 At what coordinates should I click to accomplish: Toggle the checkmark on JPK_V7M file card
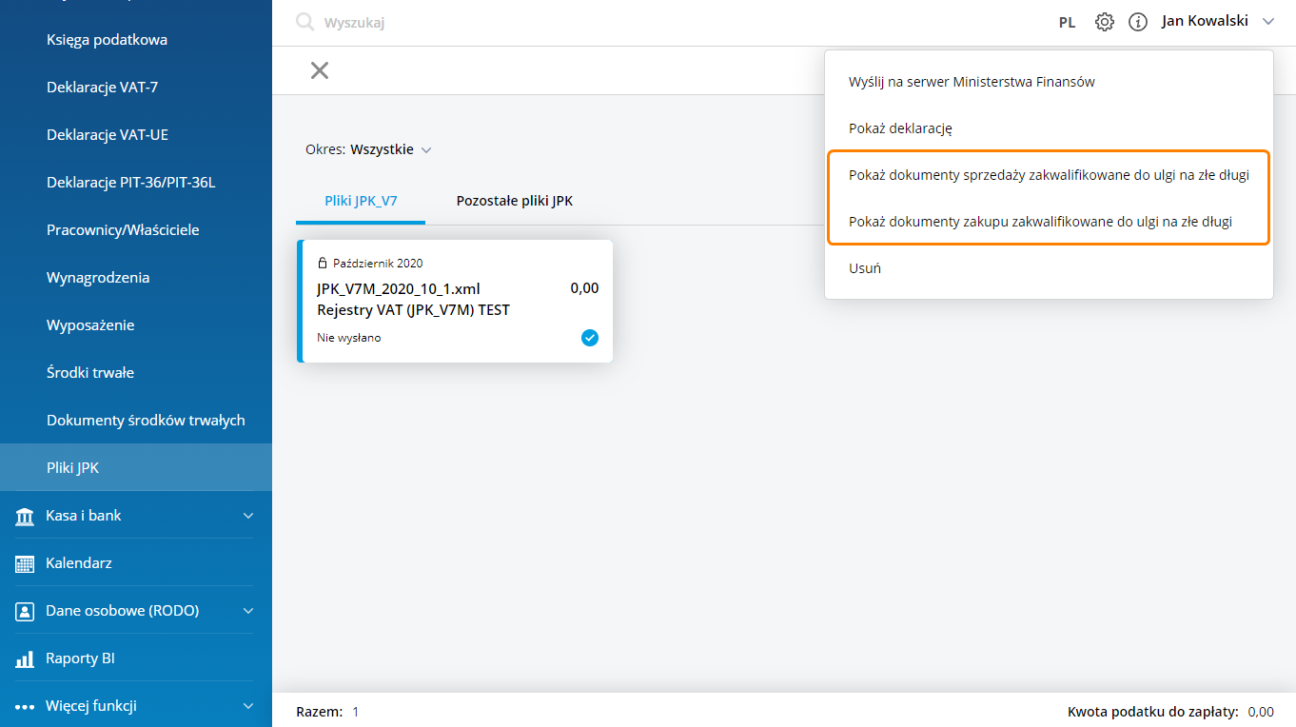coord(590,337)
